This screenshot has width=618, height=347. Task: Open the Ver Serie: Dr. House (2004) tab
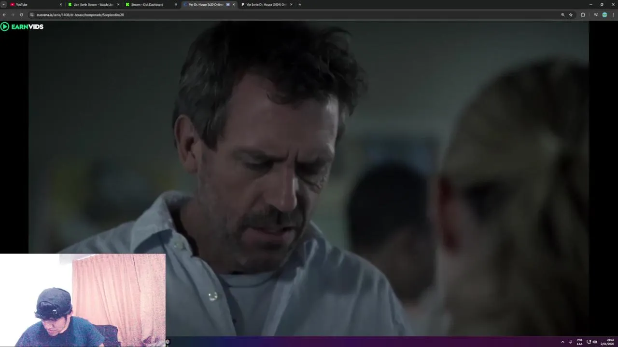click(x=266, y=4)
